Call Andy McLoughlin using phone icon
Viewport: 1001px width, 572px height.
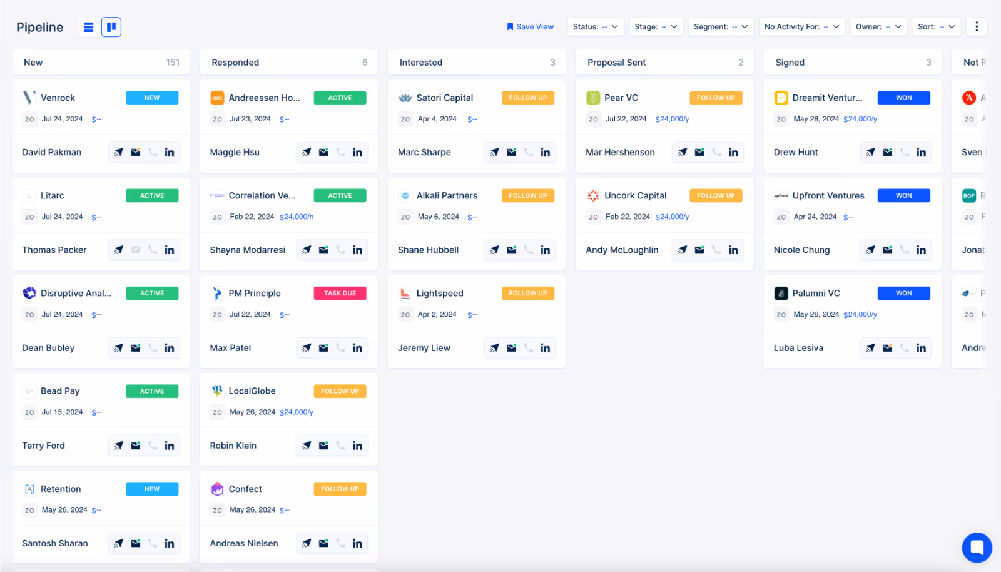click(716, 250)
